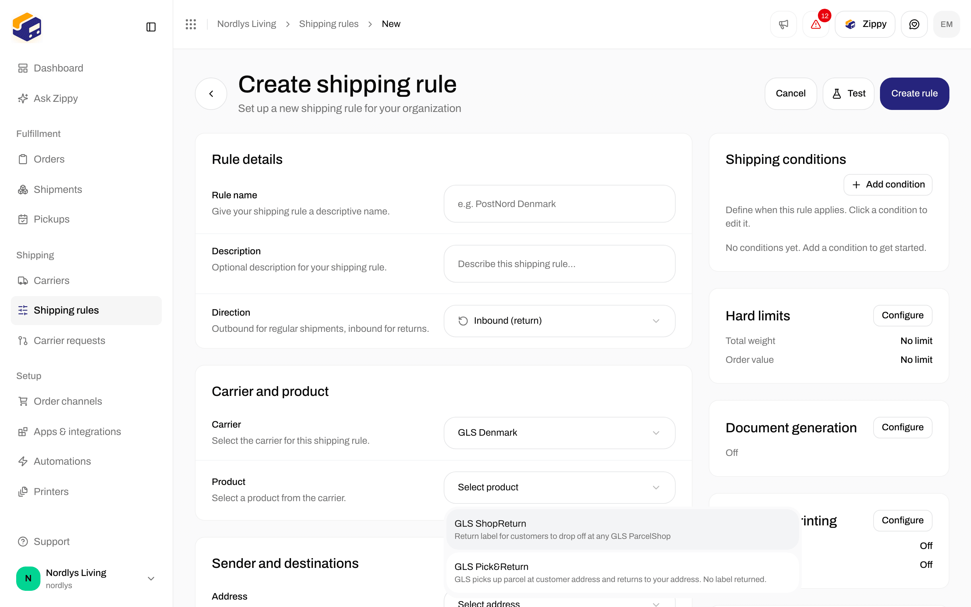
Task: Collapse the sidebar panel
Action: [x=151, y=27]
